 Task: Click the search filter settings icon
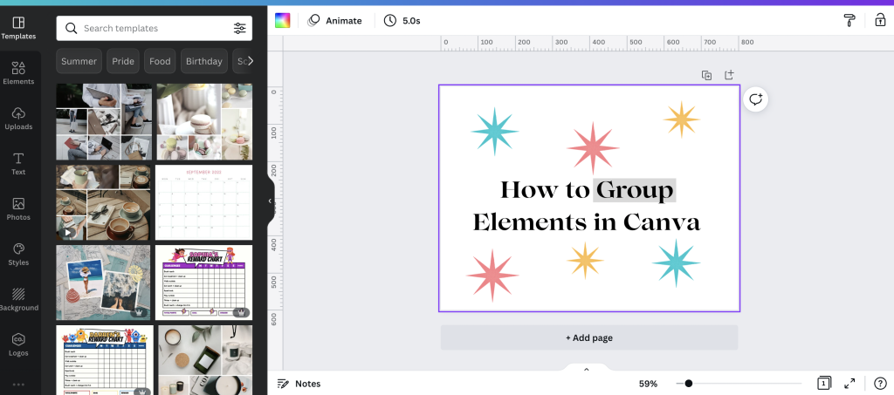click(239, 28)
